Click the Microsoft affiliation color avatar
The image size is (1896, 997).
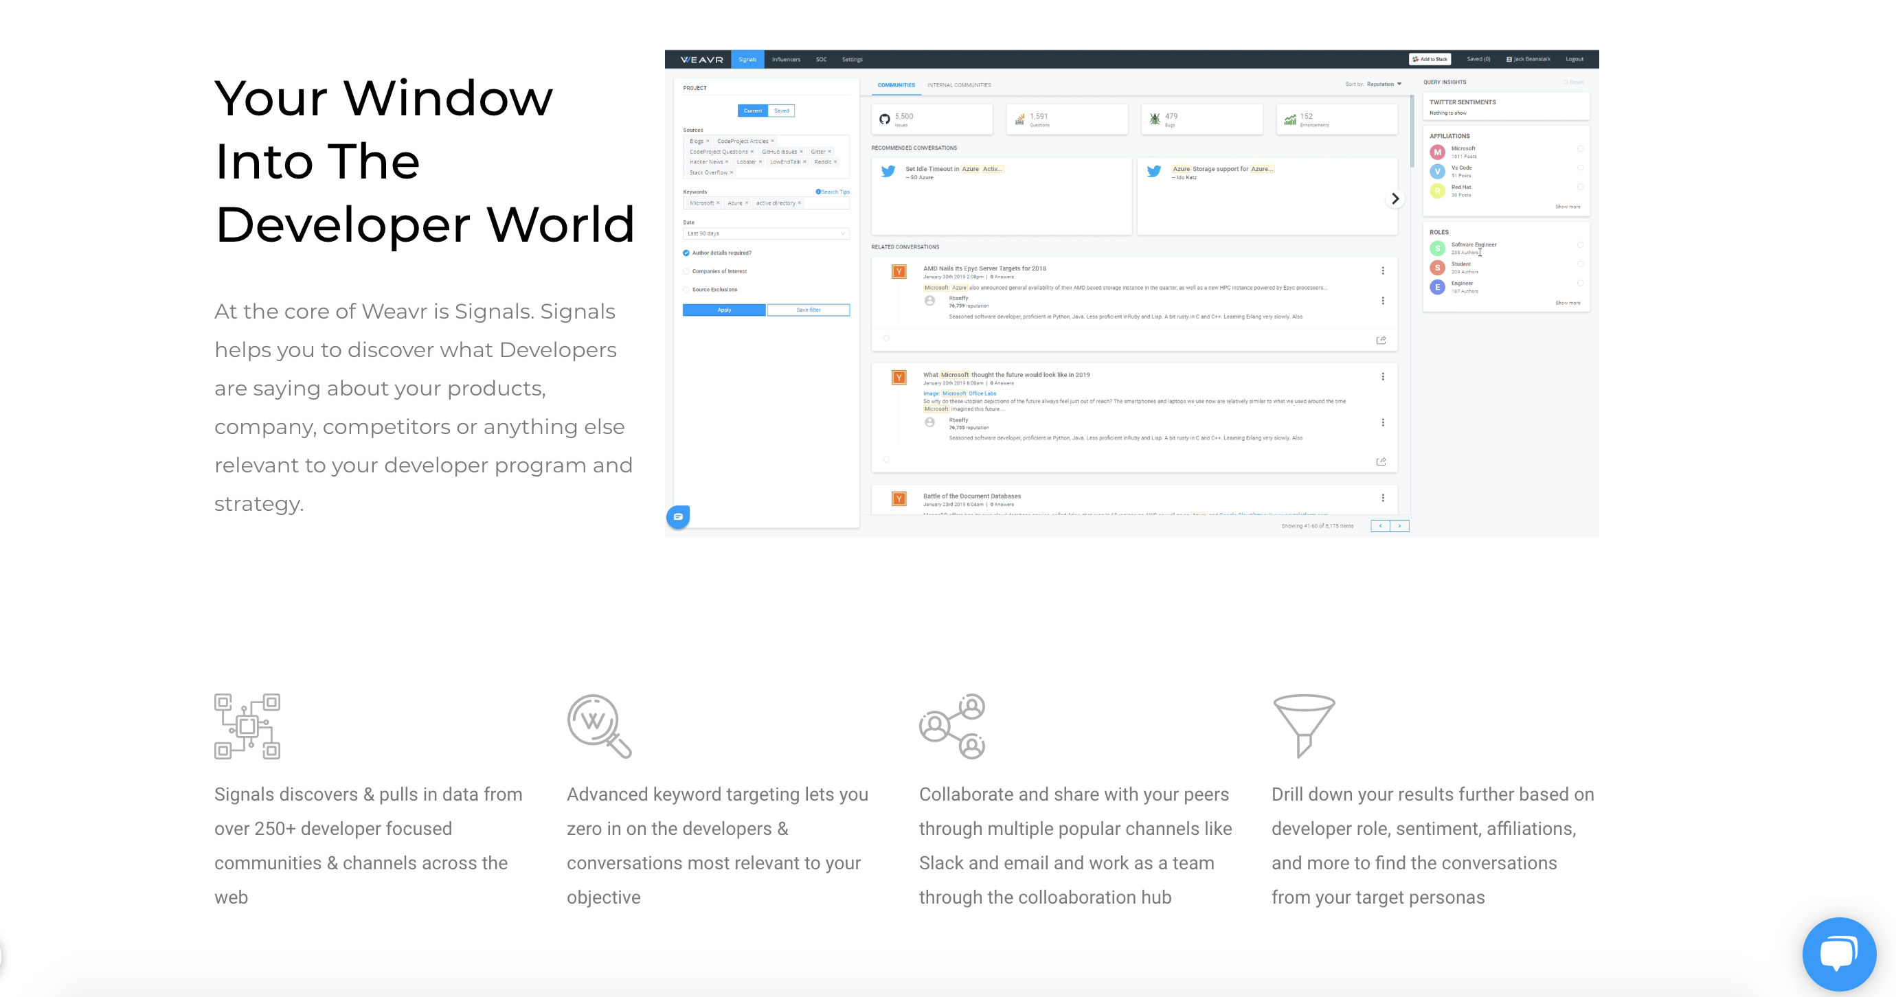(x=1436, y=152)
